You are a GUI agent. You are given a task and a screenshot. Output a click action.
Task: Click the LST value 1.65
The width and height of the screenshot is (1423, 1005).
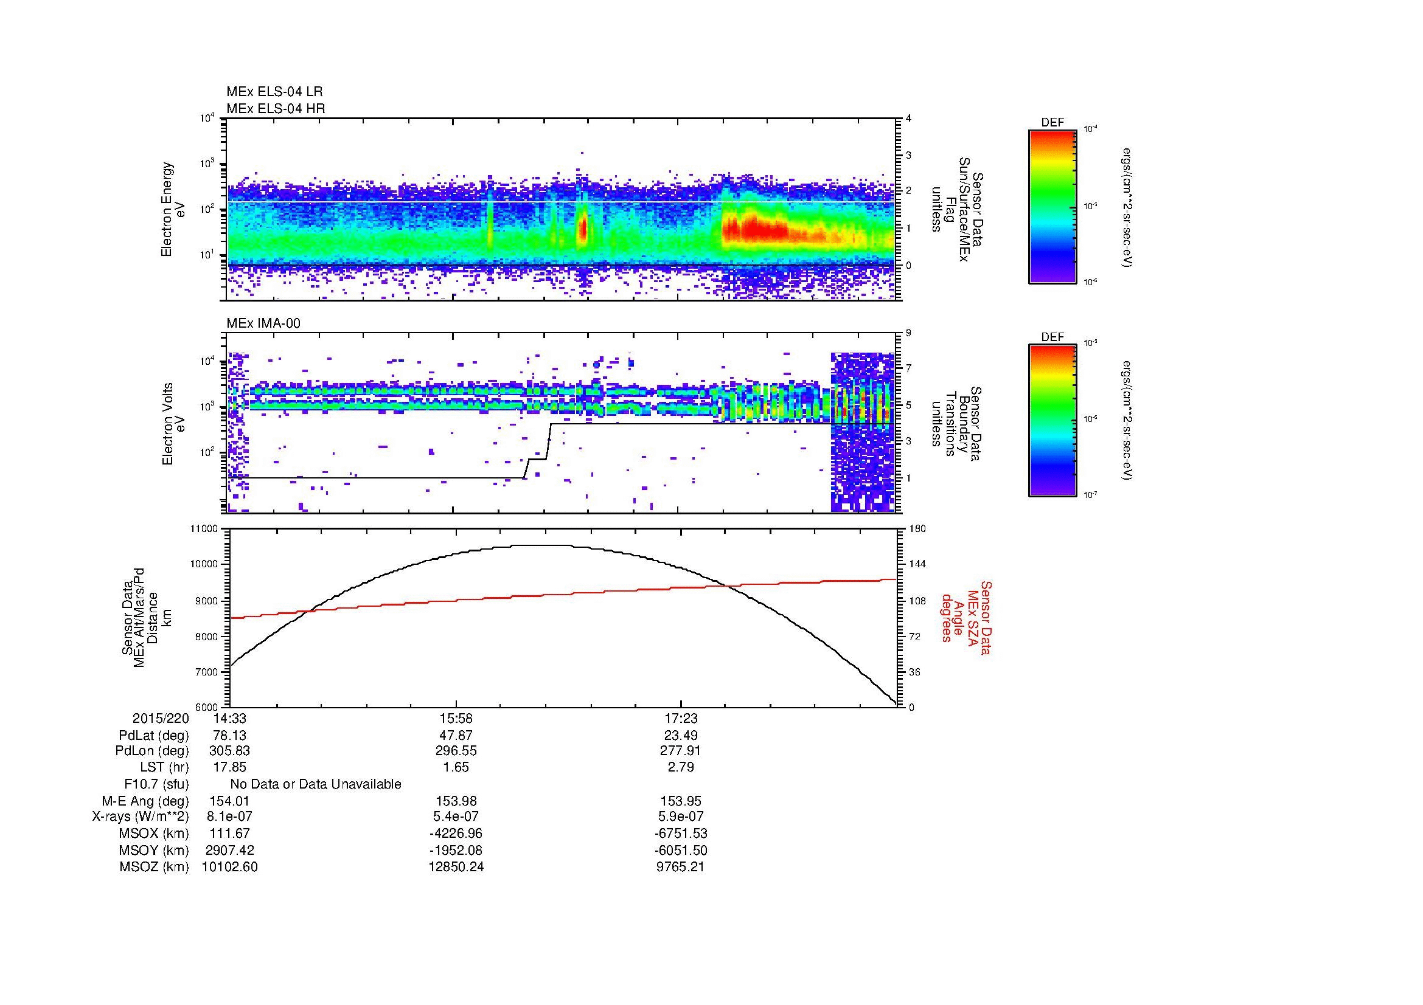[456, 767]
